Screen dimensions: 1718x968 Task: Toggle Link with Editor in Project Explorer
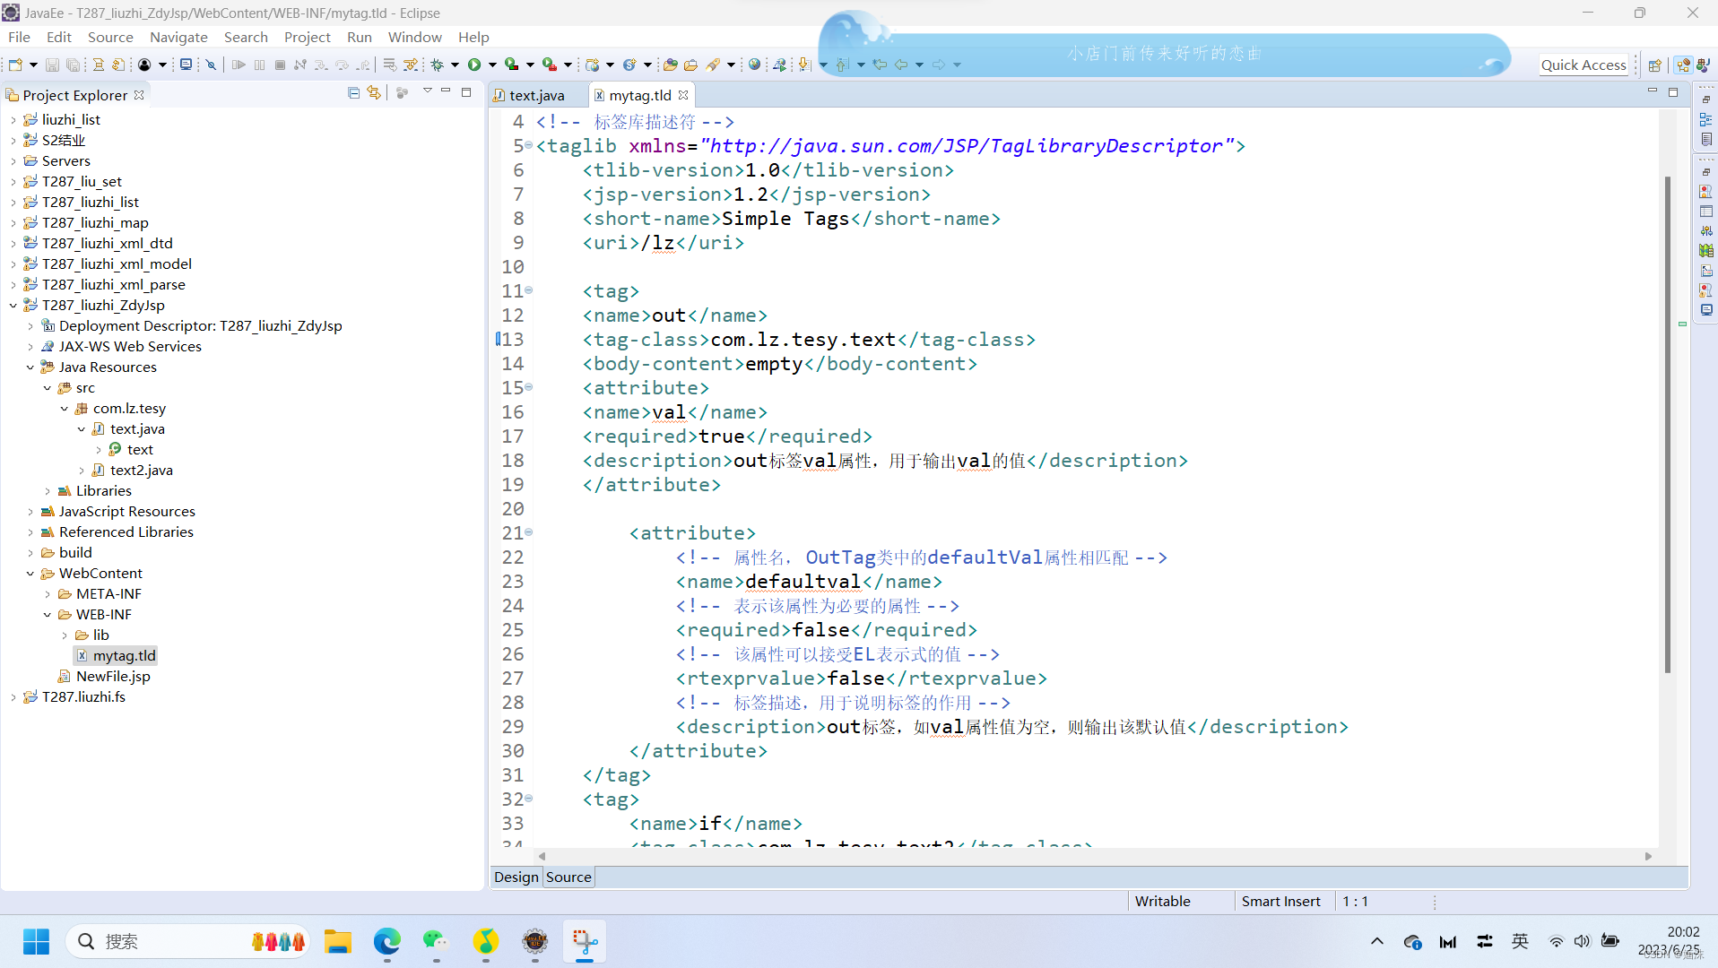click(x=374, y=93)
